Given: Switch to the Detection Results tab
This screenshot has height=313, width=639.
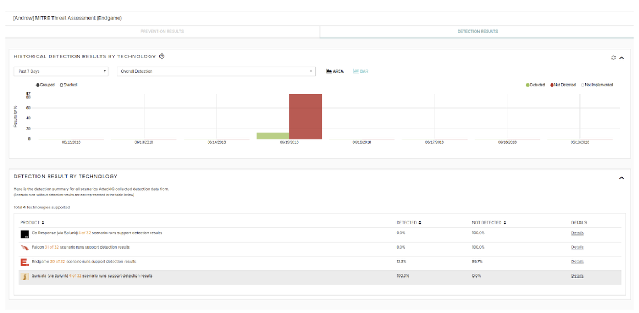Looking at the screenshot, I should [477, 32].
